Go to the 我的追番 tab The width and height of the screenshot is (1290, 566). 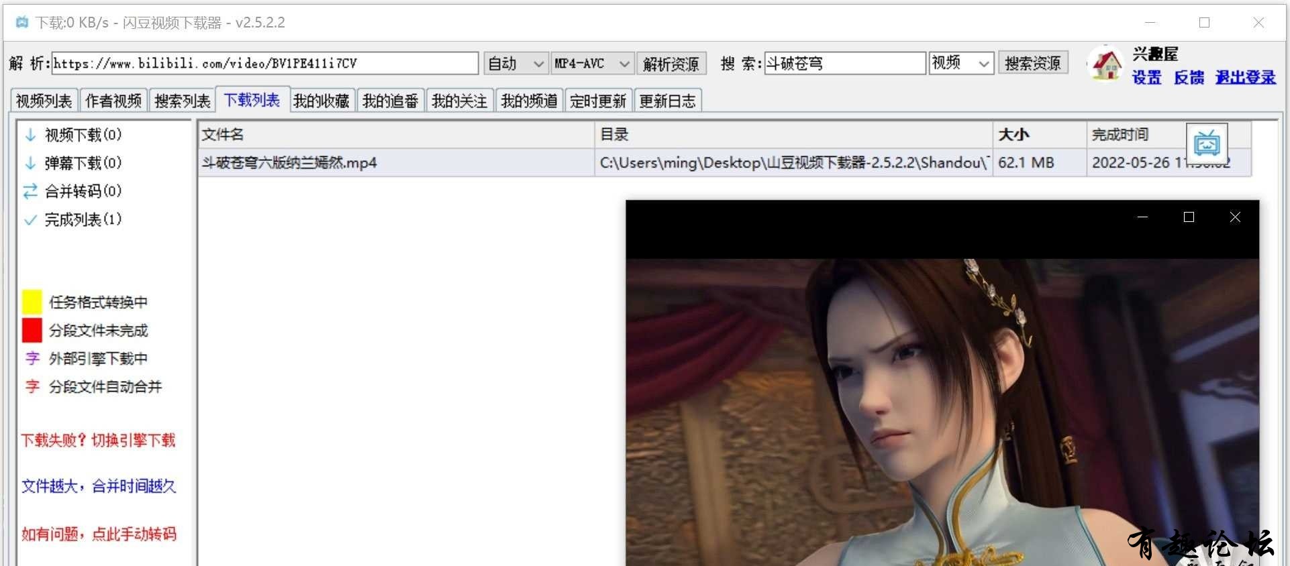tap(391, 101)
